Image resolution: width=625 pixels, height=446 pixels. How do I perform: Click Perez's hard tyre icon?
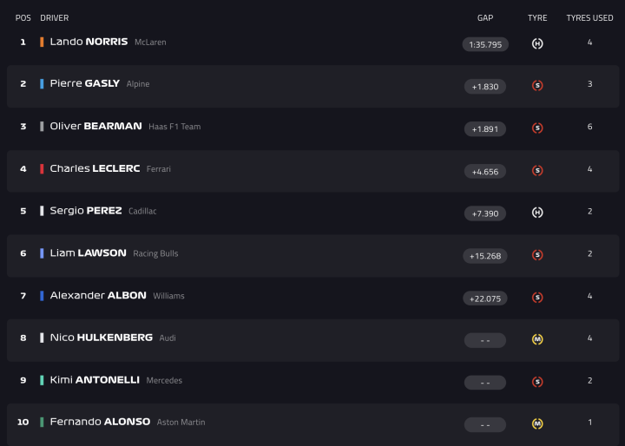tap(537, 213)
